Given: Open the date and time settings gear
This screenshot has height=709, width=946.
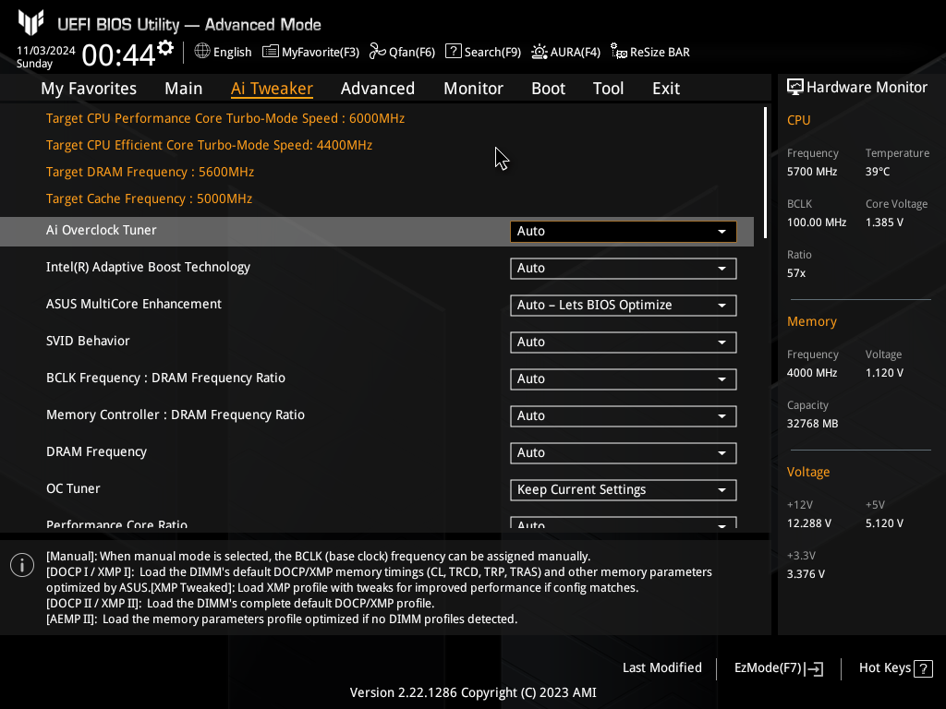Looking at the screenshot, I should 165,48.
